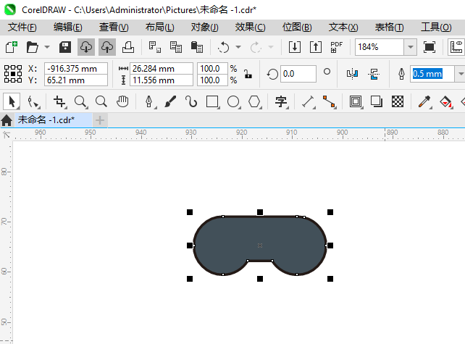The width and height of the screenshot is (465, 344).
Task: Open a file with the folder icon
Action: coord(33,47)
